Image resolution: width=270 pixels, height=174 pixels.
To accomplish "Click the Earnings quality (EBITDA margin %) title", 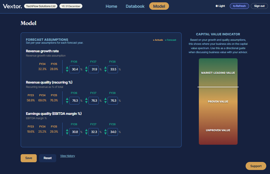I will pyautogui.click(x=54, y=114).
